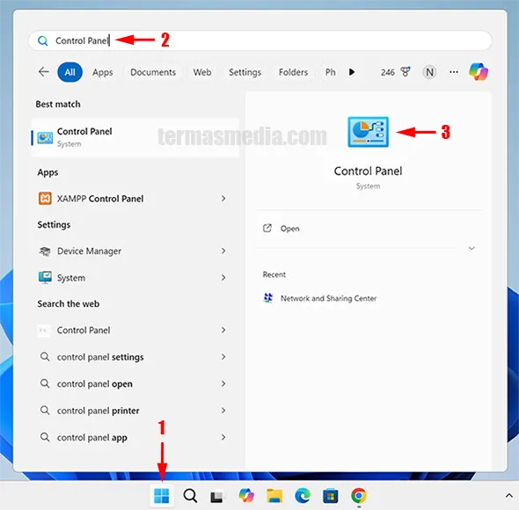Expand System result chevron
Screen dimensions: 519x510
click(223, 277)
